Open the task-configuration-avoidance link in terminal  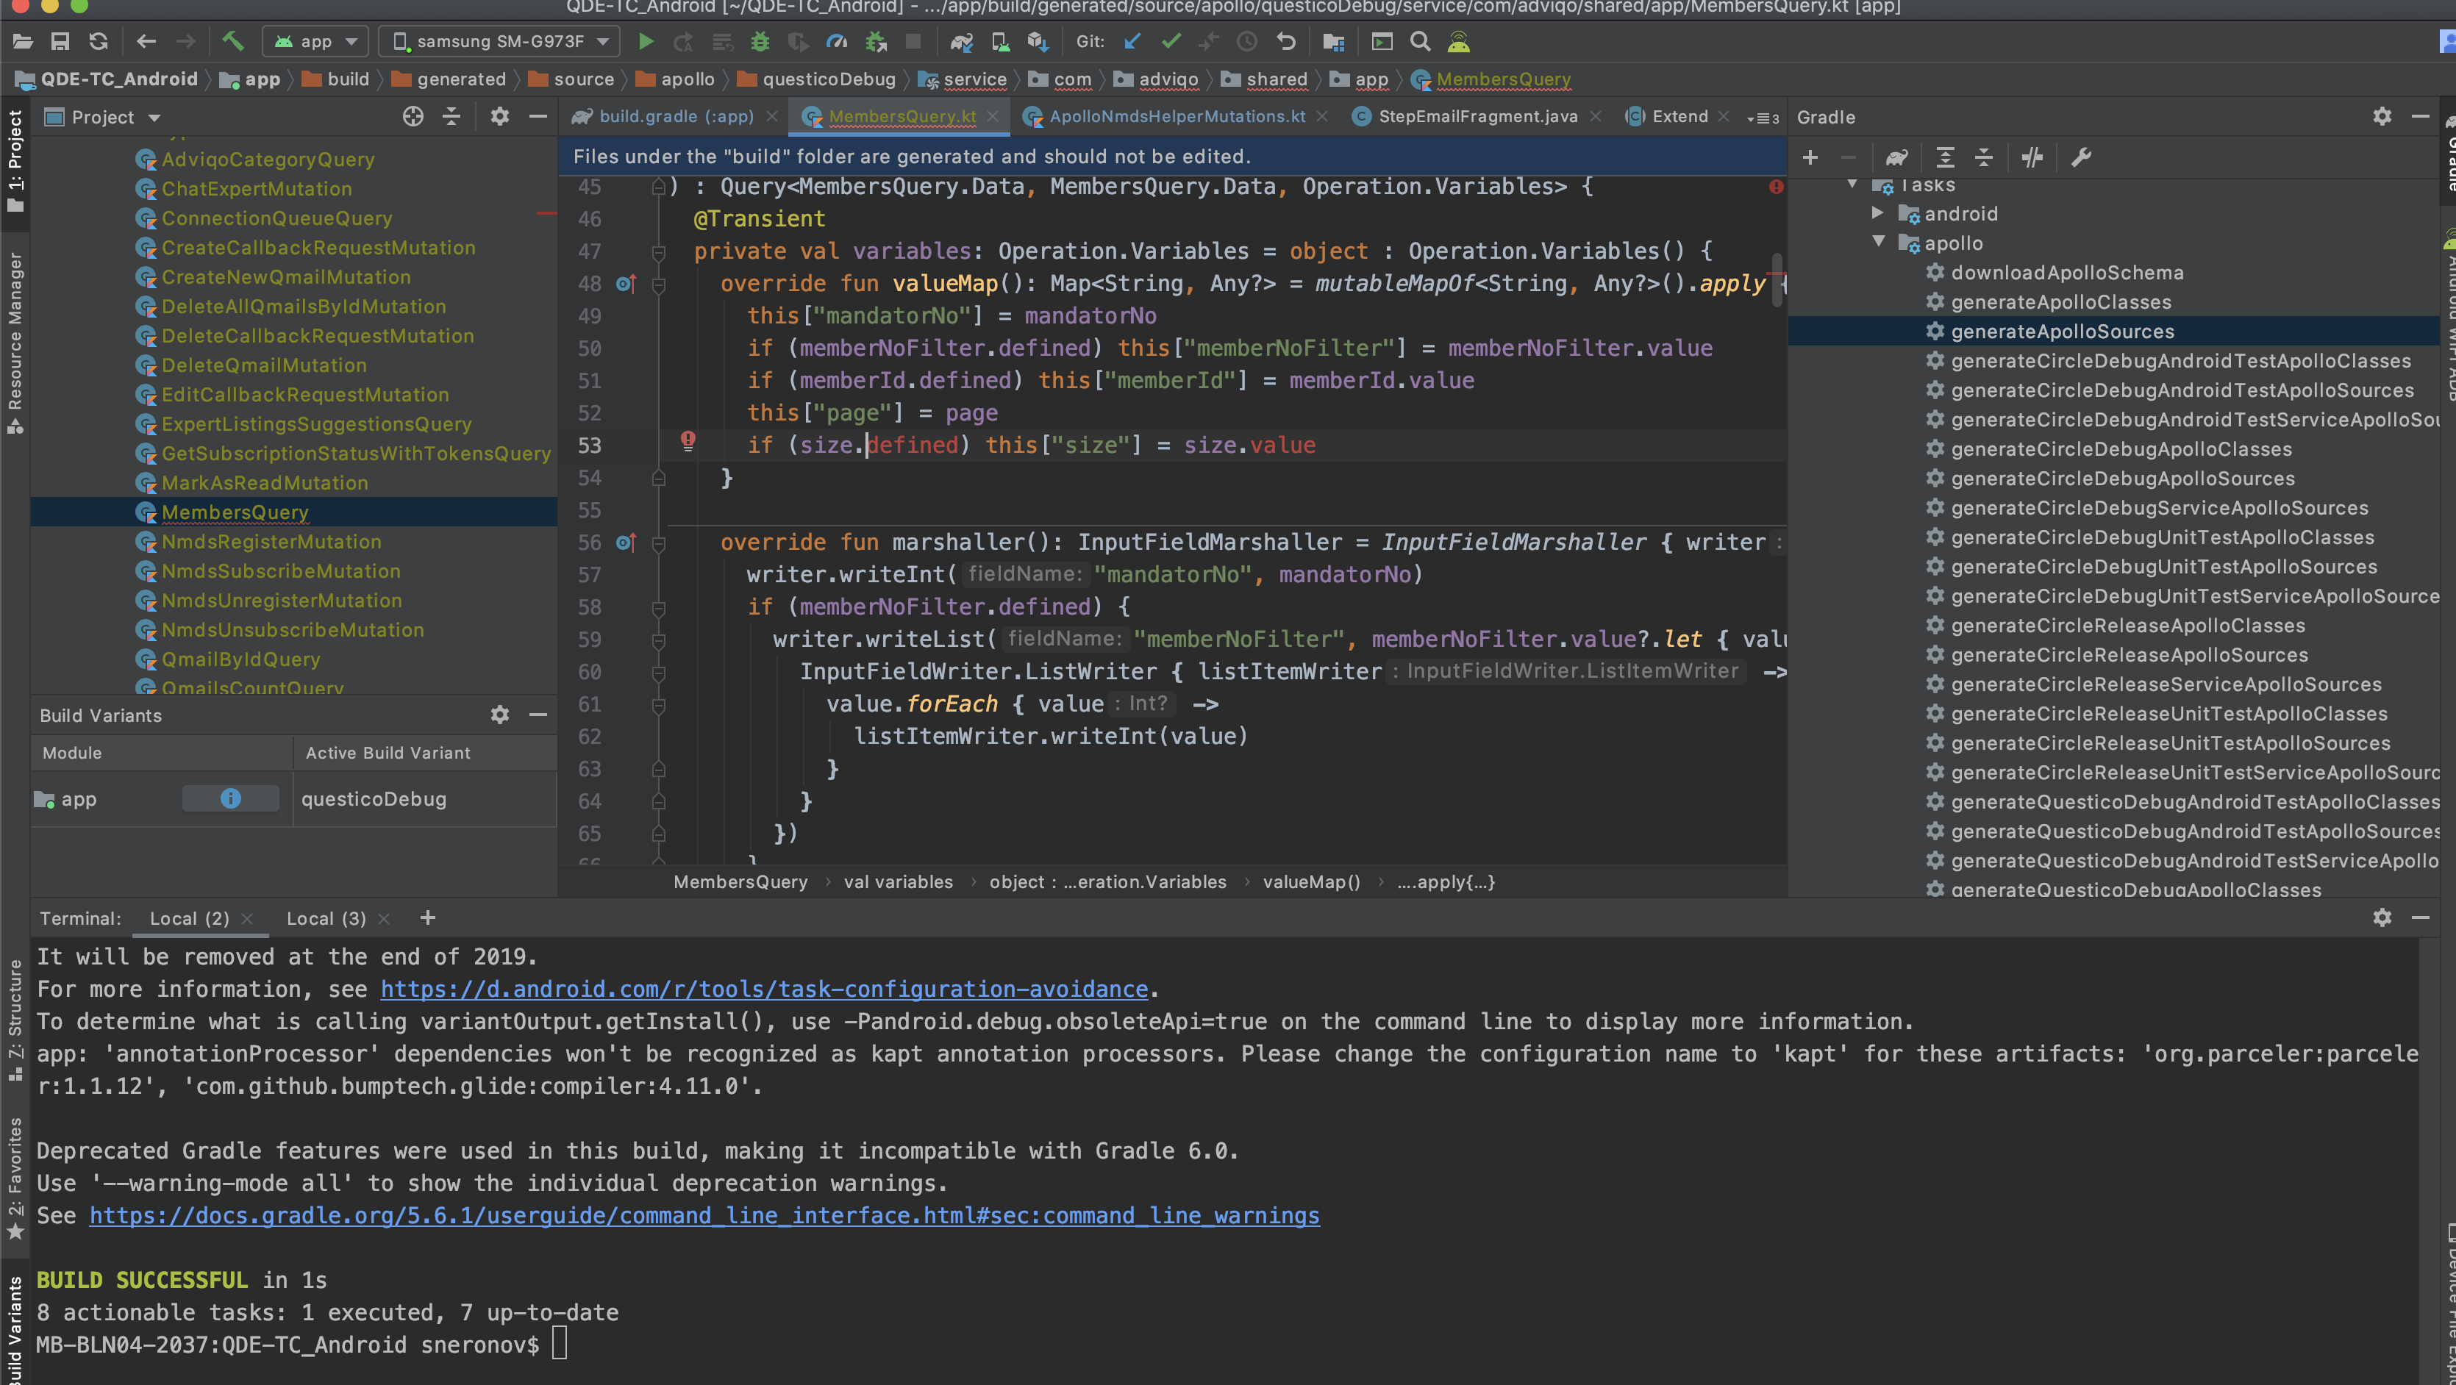point(764,989)
